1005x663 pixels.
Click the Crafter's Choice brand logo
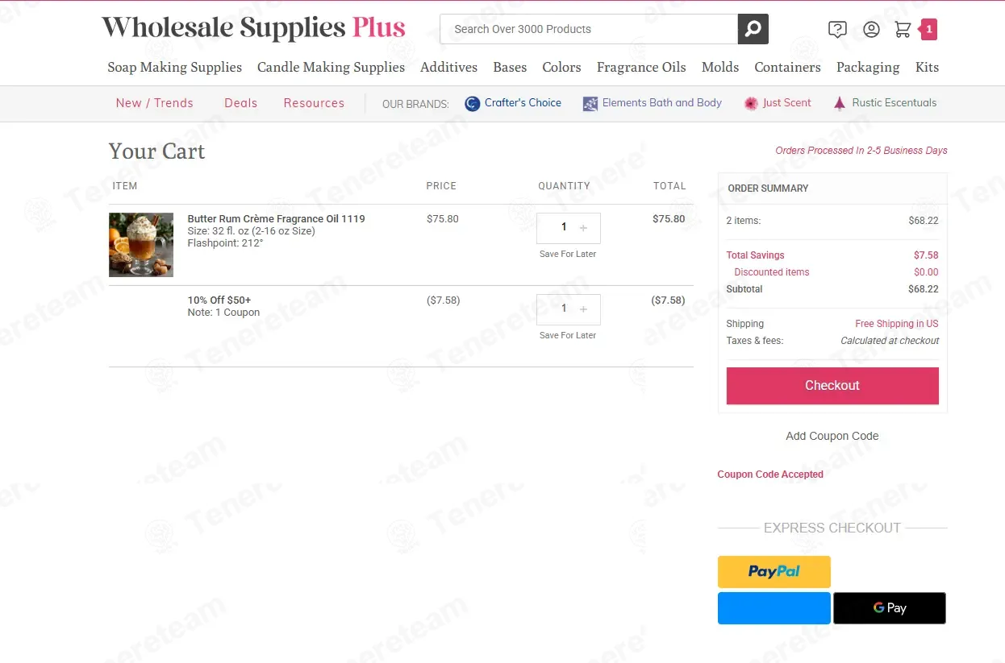(473, 103)
